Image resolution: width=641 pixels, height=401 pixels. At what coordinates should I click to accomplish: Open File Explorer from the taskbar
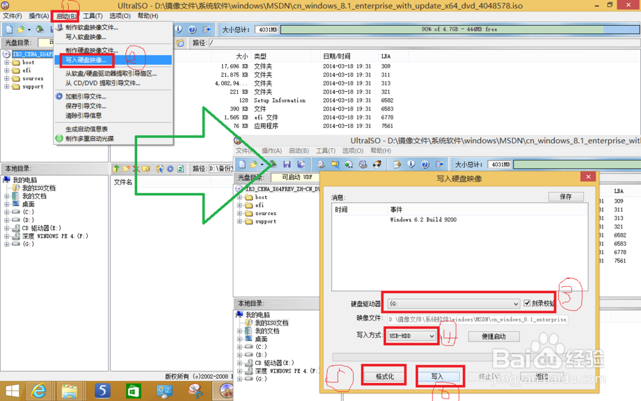pos(70,391)
